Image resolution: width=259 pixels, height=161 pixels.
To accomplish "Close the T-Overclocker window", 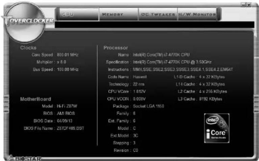I will pos(249,5).
